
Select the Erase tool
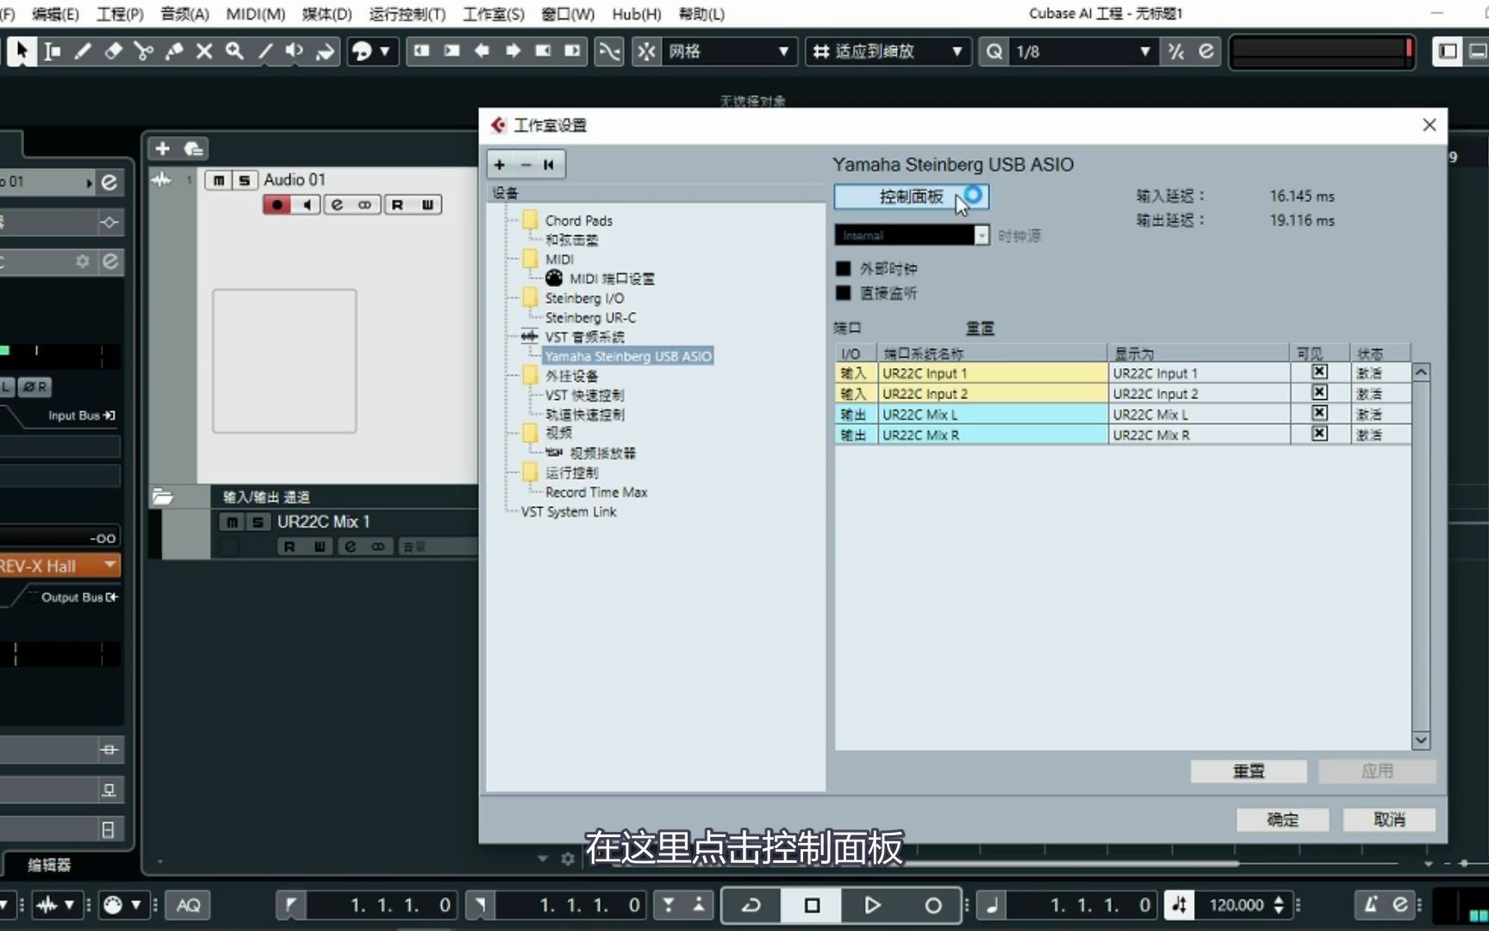[x=113, y=51]
